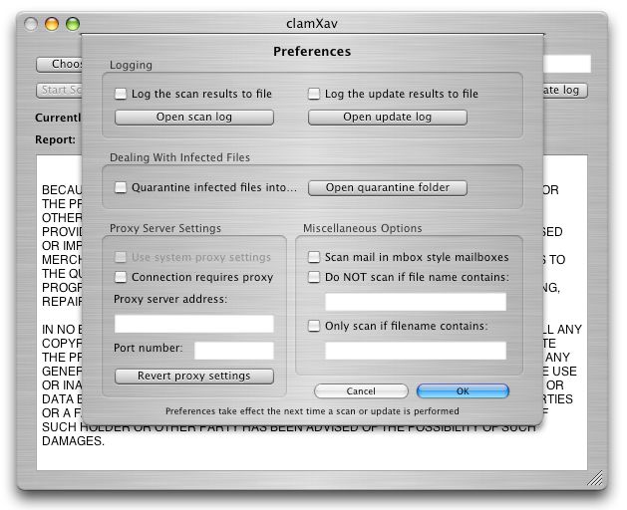Confirm preferences with the OK button
Image resolution: width=627 pixels, height=510 pixels.
pos(463,391)
